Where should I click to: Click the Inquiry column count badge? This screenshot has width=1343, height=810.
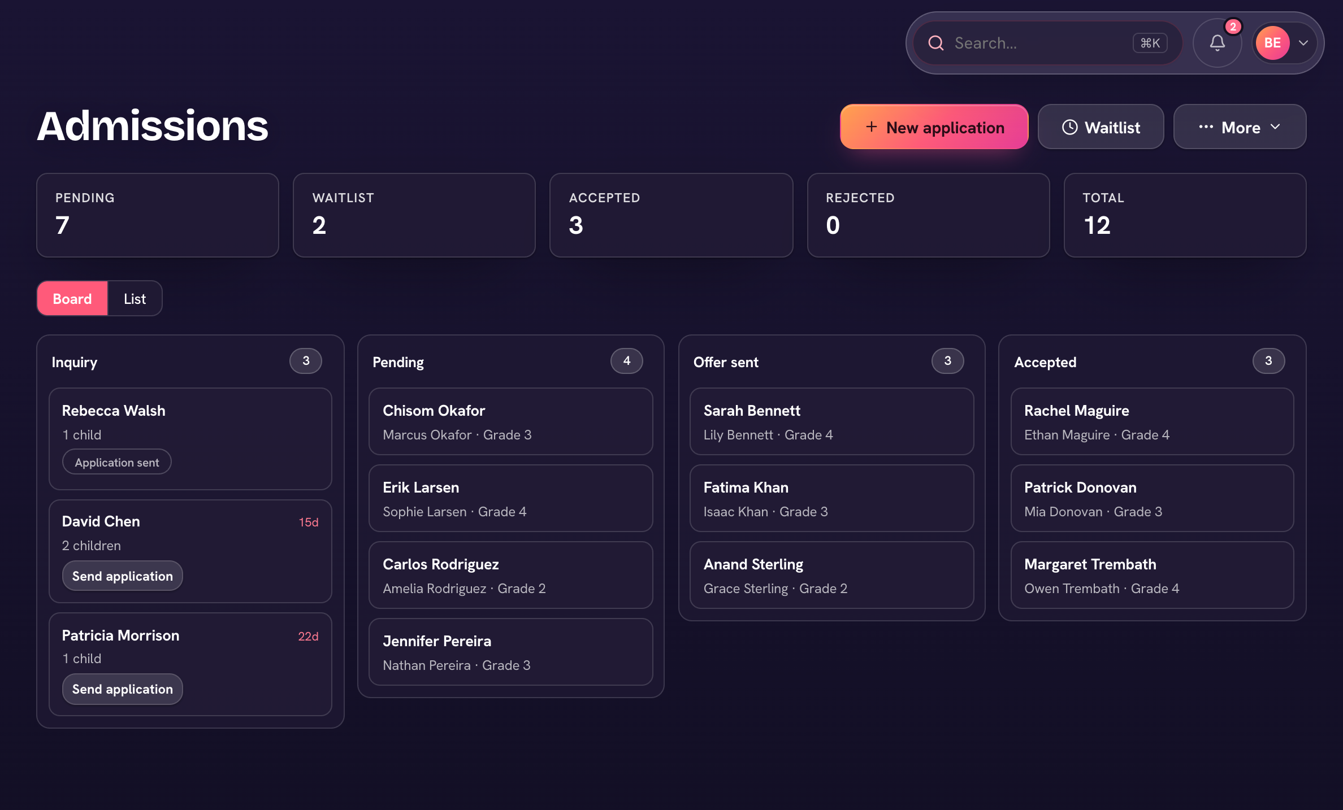tap(306, 361)
